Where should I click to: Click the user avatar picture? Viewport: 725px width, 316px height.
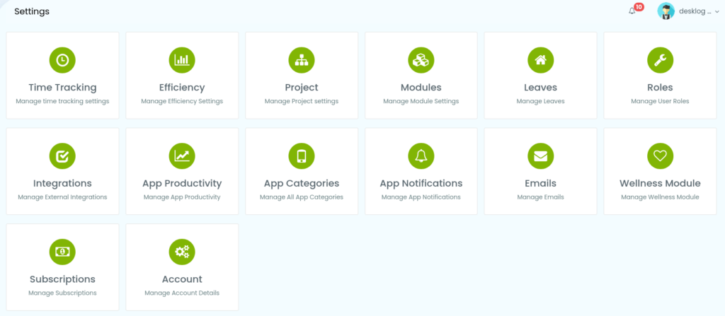pyautogui.click(x=666, y=11)
